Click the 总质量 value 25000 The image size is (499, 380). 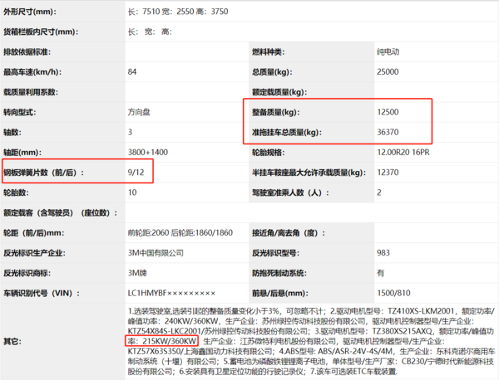coord(387,71)
